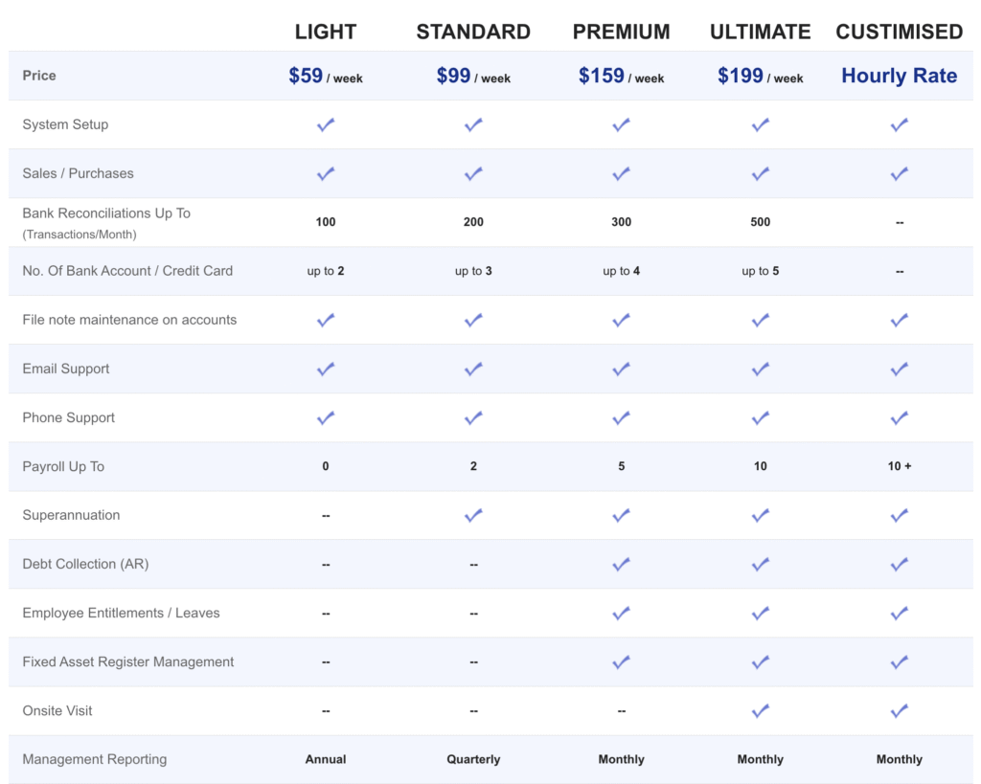Click the $199 / week price

(x=761, y=77)
